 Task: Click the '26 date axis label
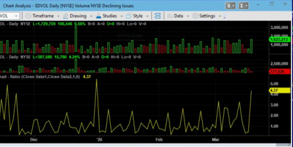(x=99, y=140)
